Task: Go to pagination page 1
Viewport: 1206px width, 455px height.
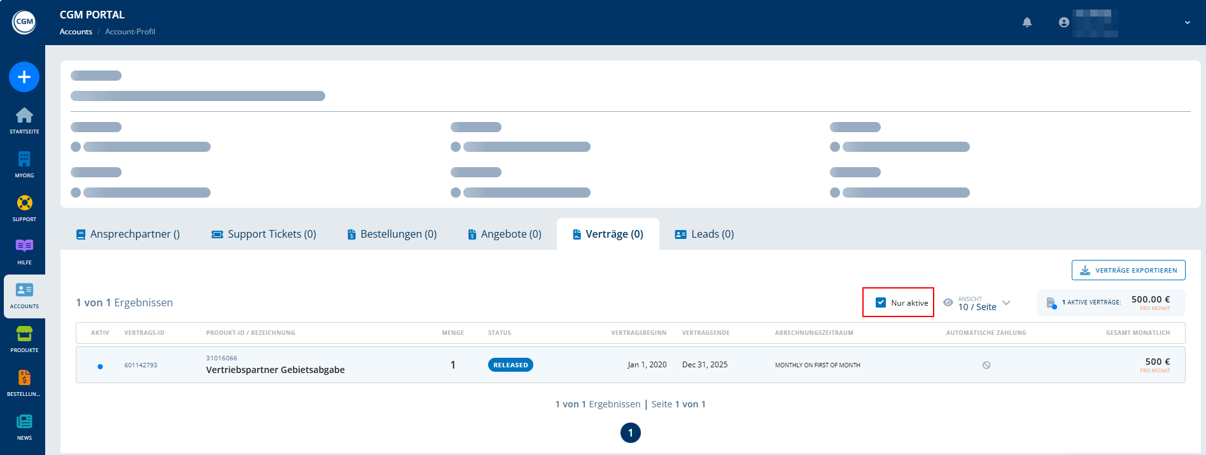Action: [631, 433]
